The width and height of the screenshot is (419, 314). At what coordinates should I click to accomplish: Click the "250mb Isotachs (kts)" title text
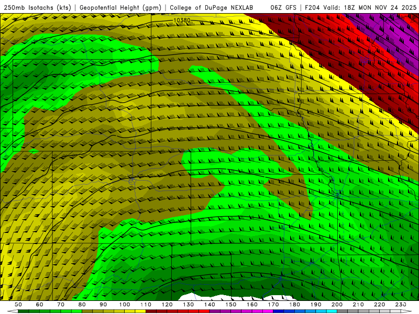pos(37,8)
